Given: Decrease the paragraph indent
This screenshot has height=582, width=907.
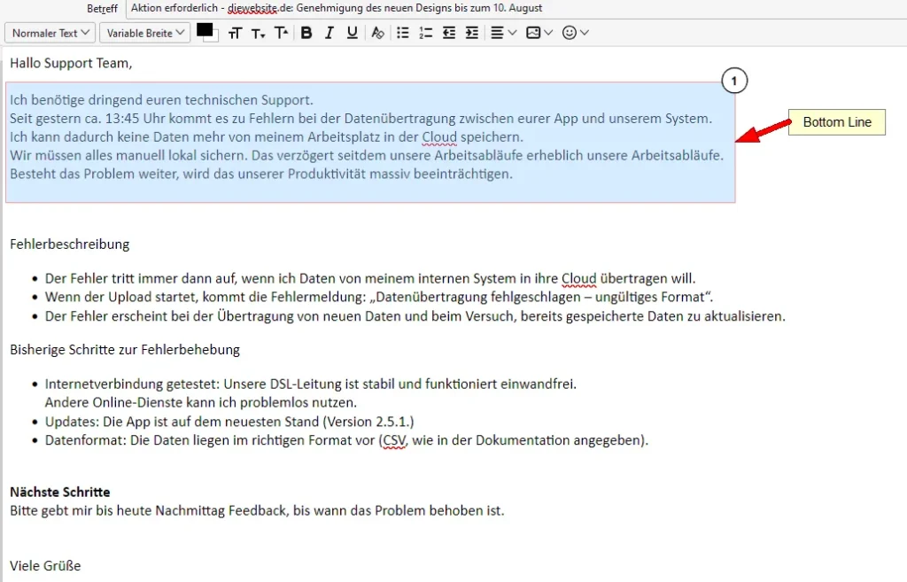Looking at the screenshot, I should pos(448,33).
